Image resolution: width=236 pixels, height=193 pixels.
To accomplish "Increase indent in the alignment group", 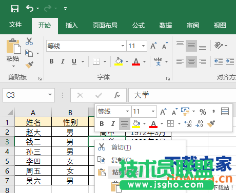I will (x=230, y=61).
